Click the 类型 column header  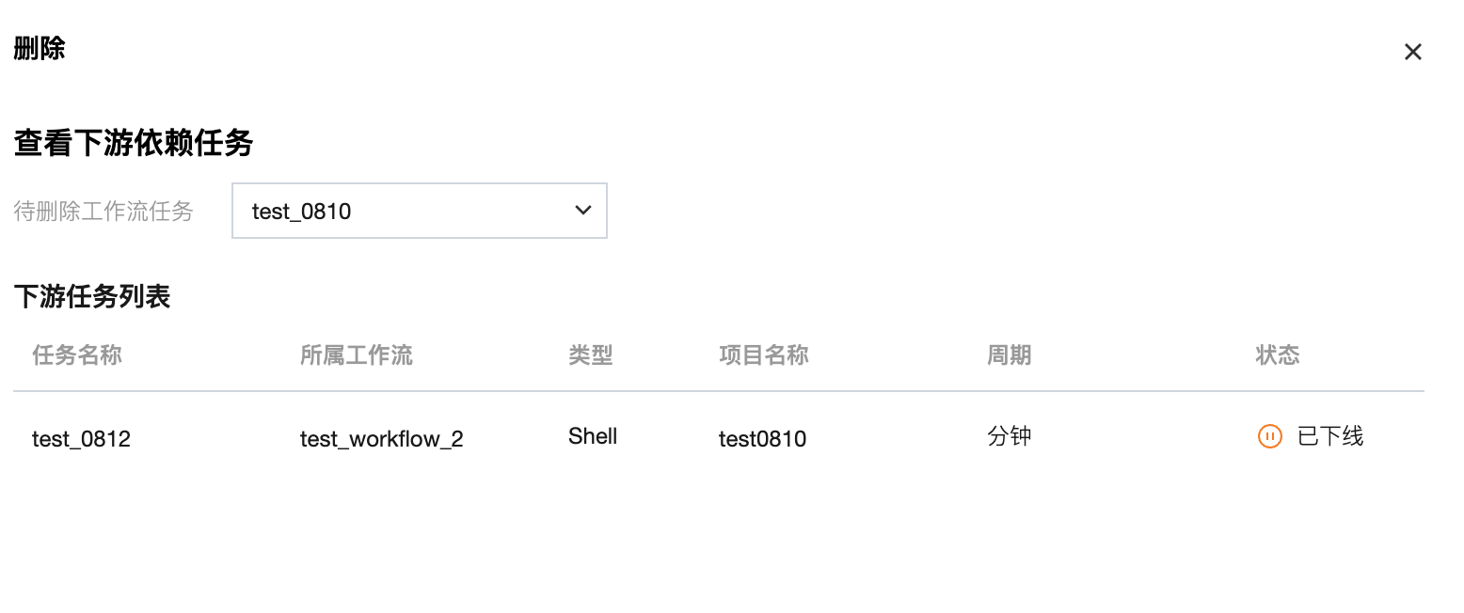click(591, 354)
